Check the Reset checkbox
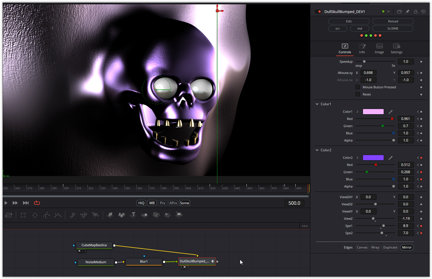The image size is (432, 279). 358,94
